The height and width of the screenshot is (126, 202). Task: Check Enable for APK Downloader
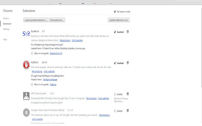coord(115,94)
